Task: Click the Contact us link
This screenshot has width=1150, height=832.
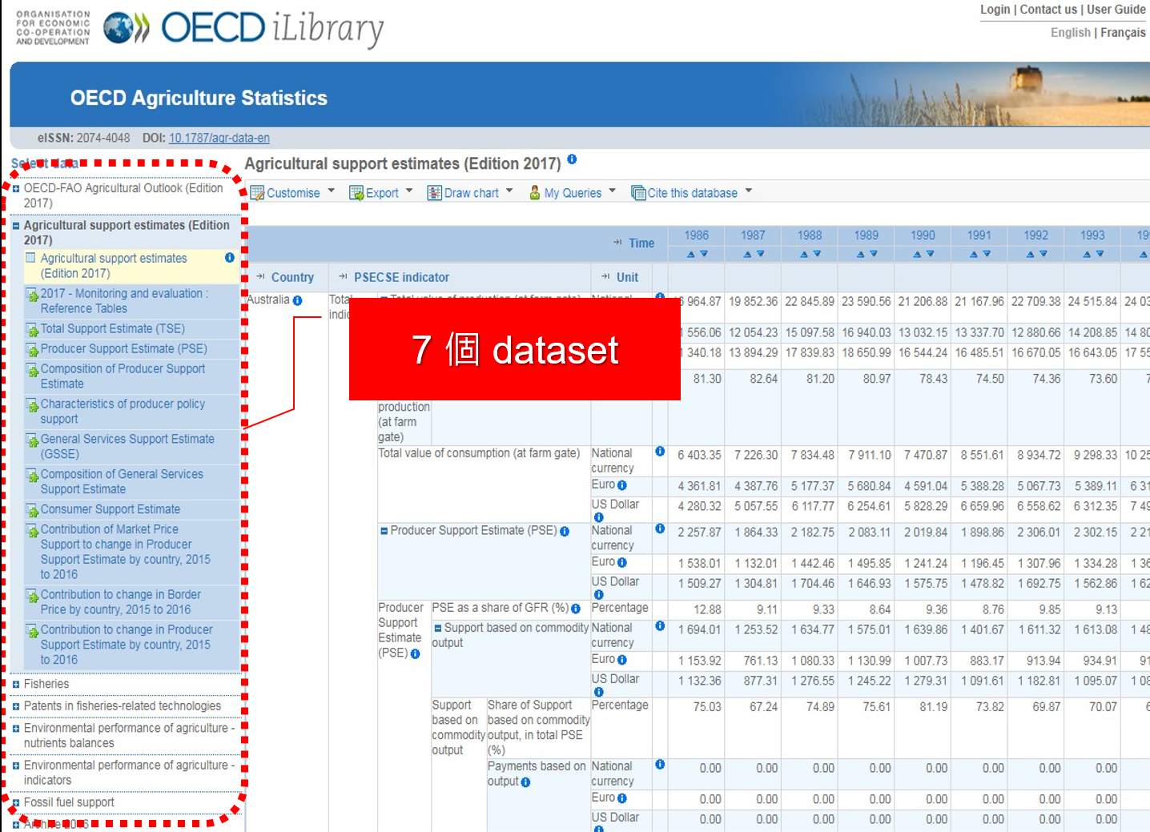Action: (x=1048, y=10)
